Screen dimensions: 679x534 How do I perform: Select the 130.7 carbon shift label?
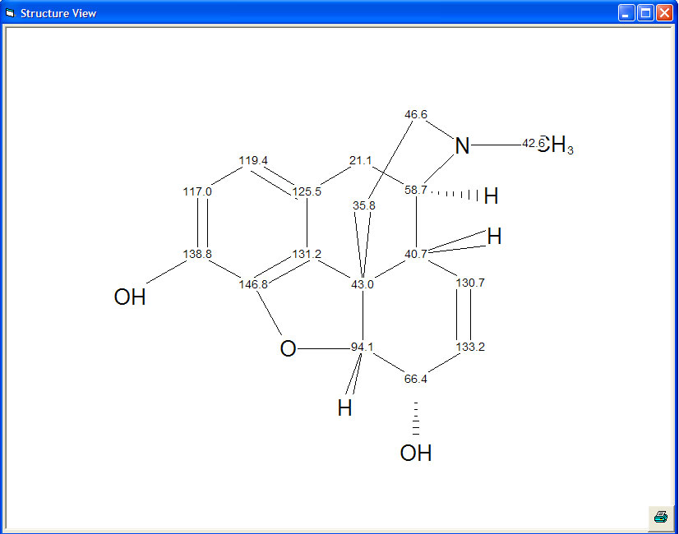click(x=470, y=283)
